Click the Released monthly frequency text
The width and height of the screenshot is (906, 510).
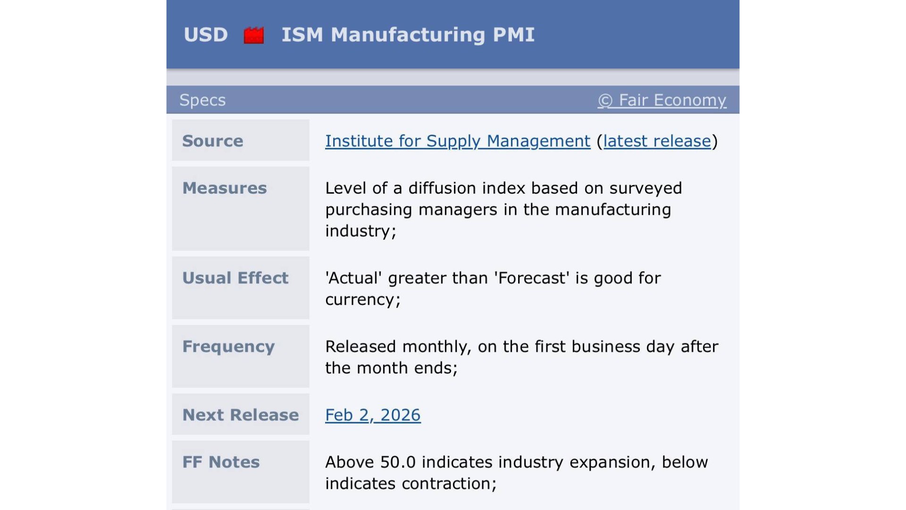[x=522, y=357]
